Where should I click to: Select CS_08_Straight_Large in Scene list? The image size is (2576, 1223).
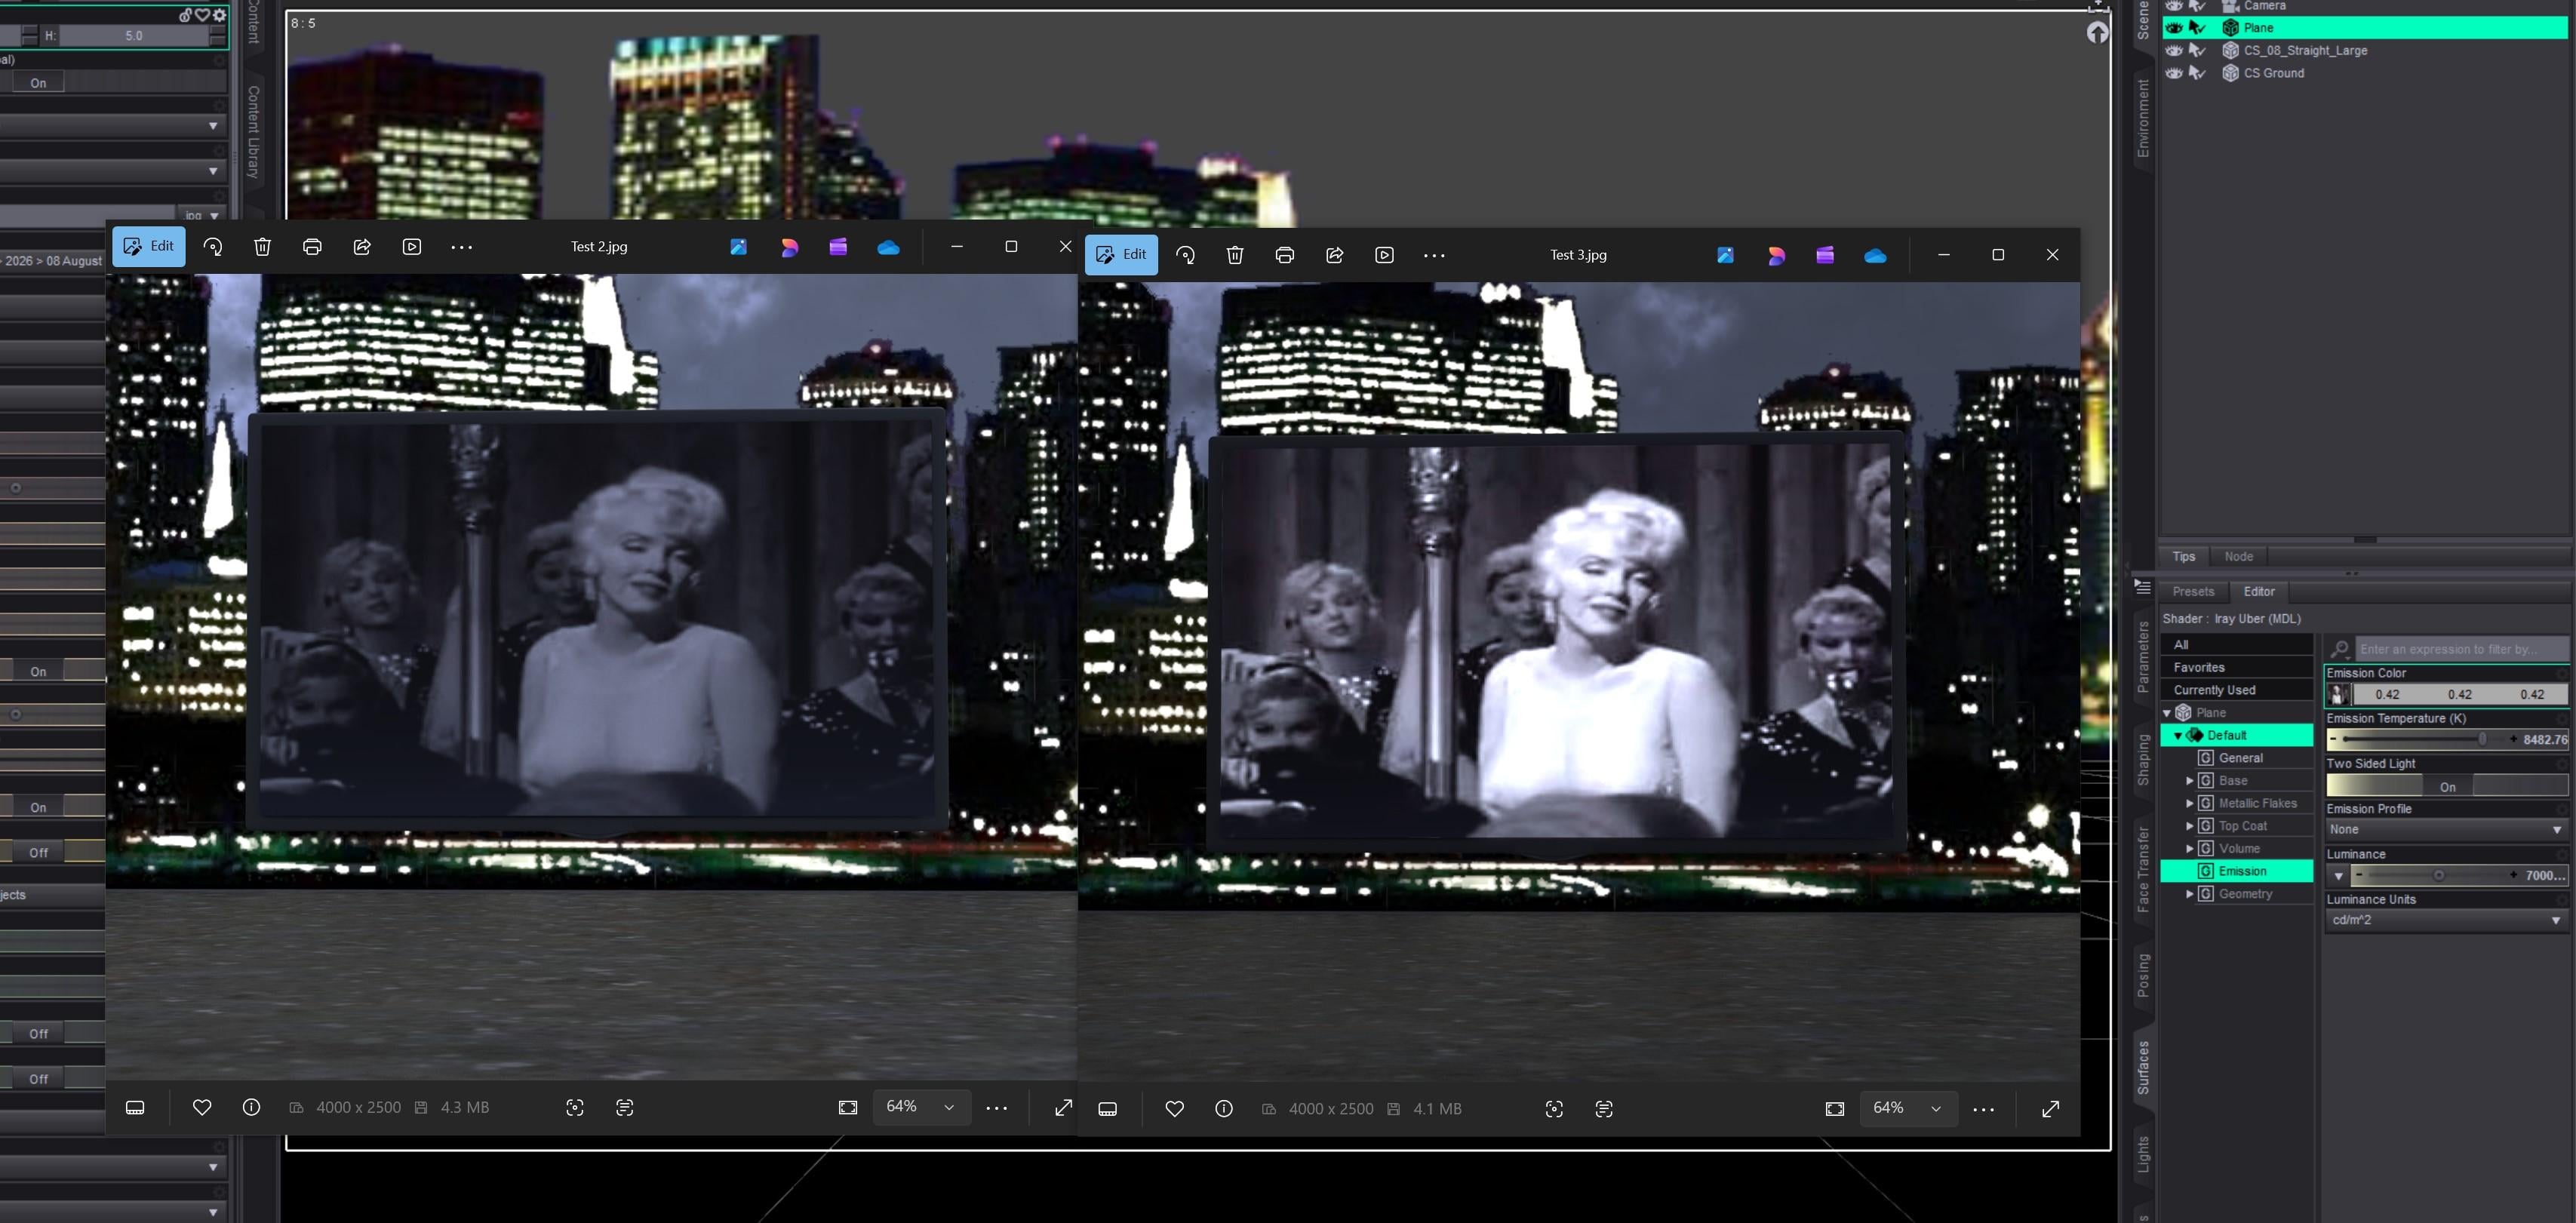2305,50
